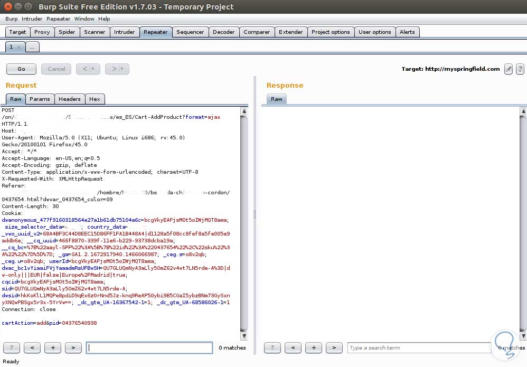Click the request pane vertical scrollbar
The image size is (527, 367).
coord(244,222)
